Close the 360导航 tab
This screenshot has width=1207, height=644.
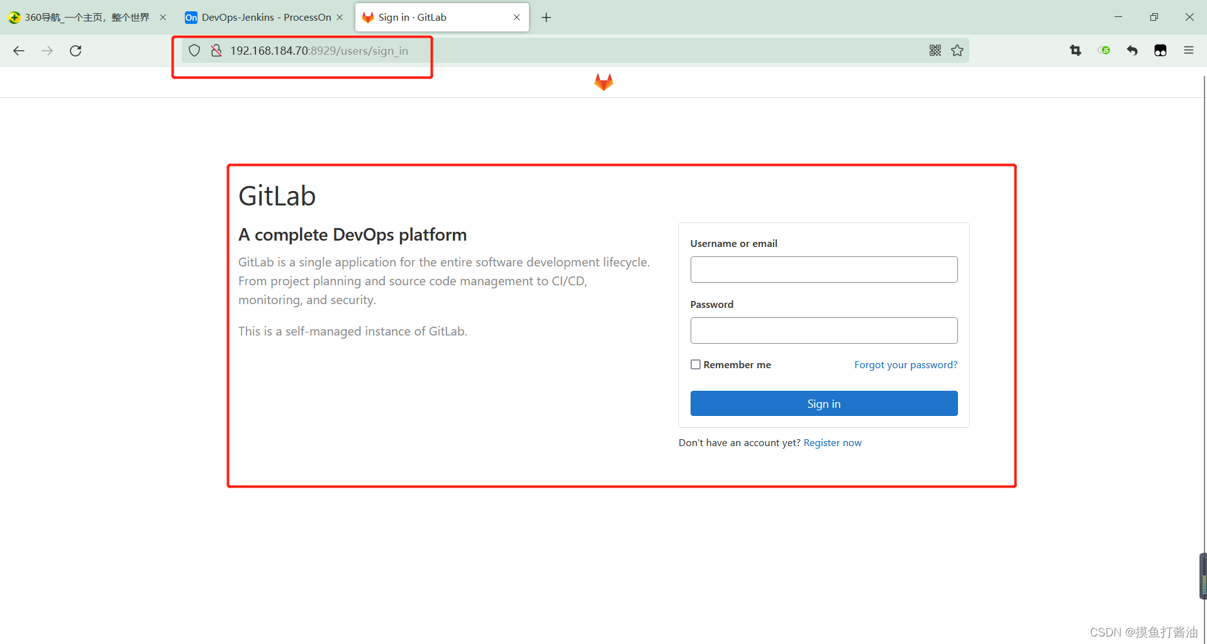click(x=163, y=18)
